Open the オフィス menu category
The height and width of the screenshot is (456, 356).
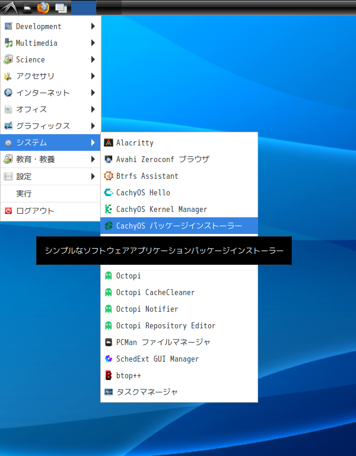pos(50,109)
